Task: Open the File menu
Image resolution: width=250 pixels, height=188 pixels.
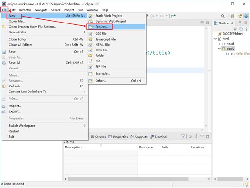Action: 5,10
